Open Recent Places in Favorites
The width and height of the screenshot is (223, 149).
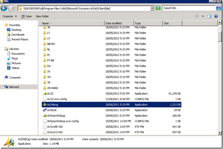18,39
